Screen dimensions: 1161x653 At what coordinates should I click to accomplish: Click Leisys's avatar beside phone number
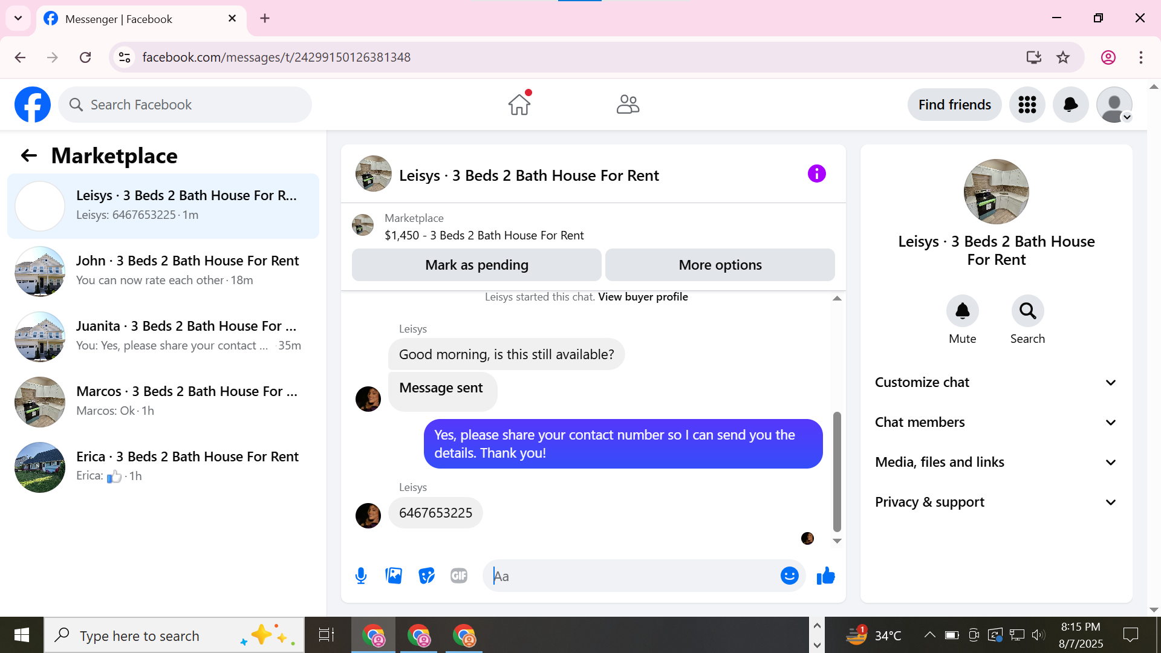[x=368, y=516]
